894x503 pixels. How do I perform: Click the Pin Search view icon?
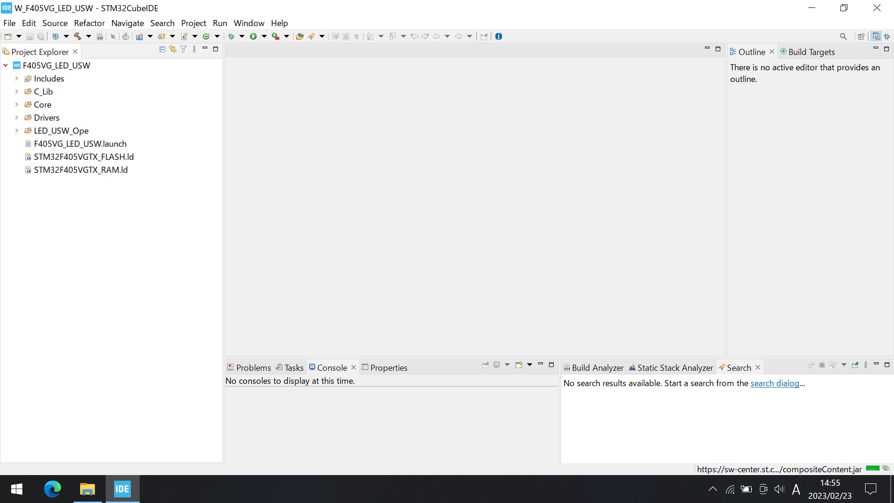(x=855, y=365)
